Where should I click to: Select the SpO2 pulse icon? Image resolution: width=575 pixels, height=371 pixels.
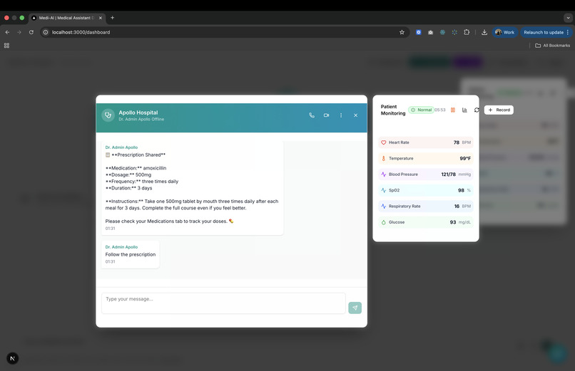[384, 190]
